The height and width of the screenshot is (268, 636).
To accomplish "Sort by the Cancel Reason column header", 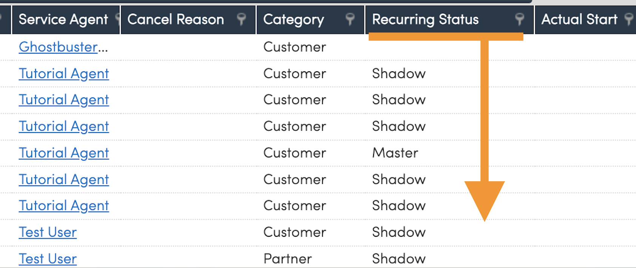I will pos(176,19).
